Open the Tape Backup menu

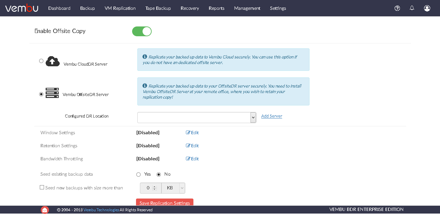(158, 8)
